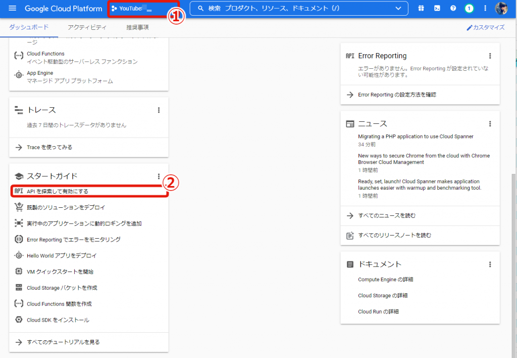Image resolution: width=517 pixels, height=358 pixels.
Task: Open more options for ドキュメント card
Action: pyautogui.click(x=490, y=264)
